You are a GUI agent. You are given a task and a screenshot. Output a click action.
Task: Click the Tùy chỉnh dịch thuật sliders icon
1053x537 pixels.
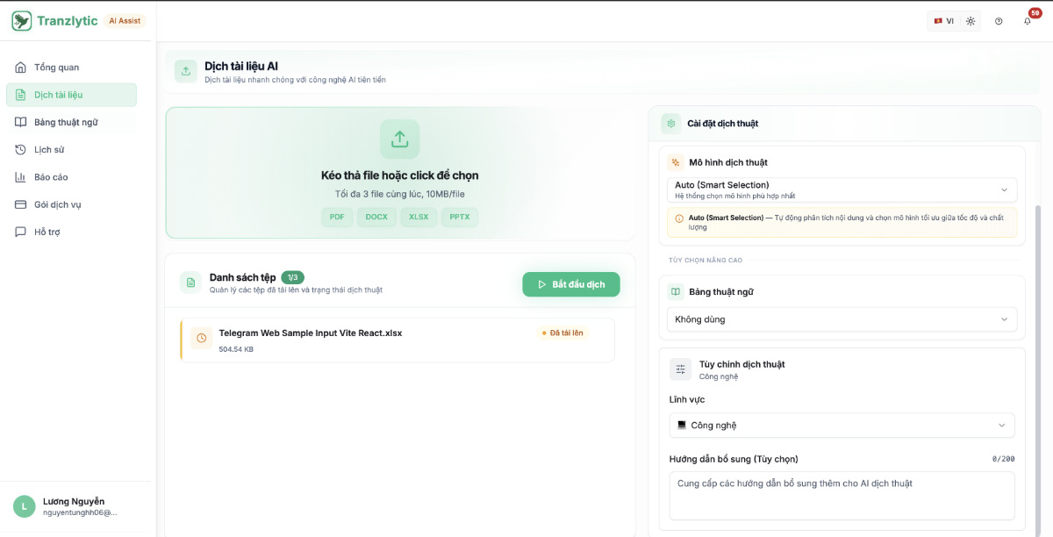coord(681,369)
